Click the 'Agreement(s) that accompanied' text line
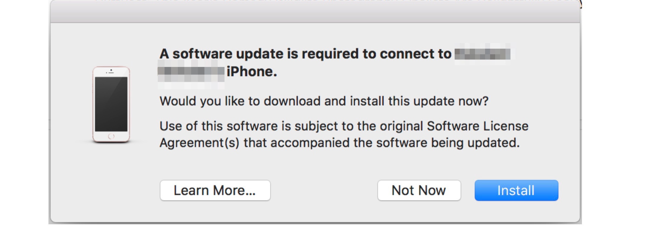This screenshot has width=657, height=229. [339, 143]
